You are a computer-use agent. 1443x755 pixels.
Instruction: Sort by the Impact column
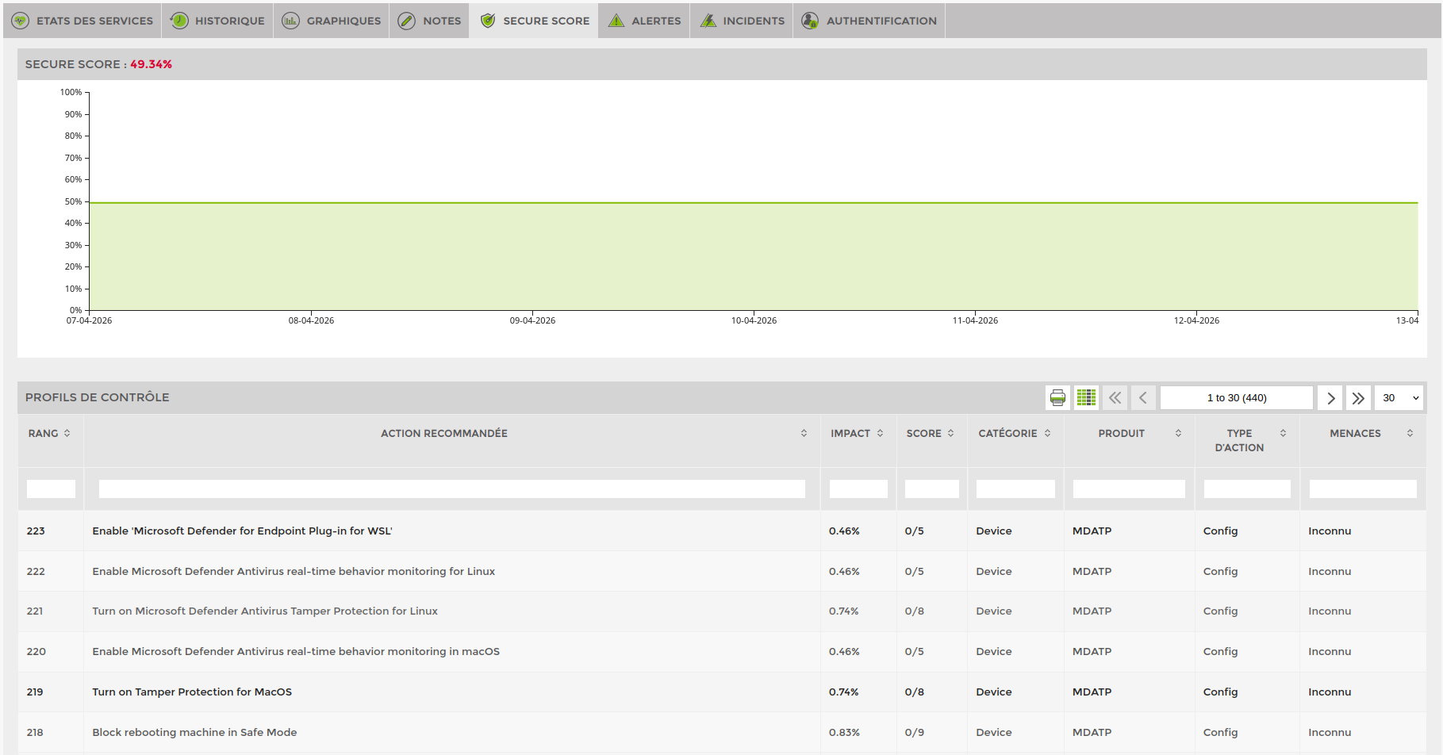[857, 434]
